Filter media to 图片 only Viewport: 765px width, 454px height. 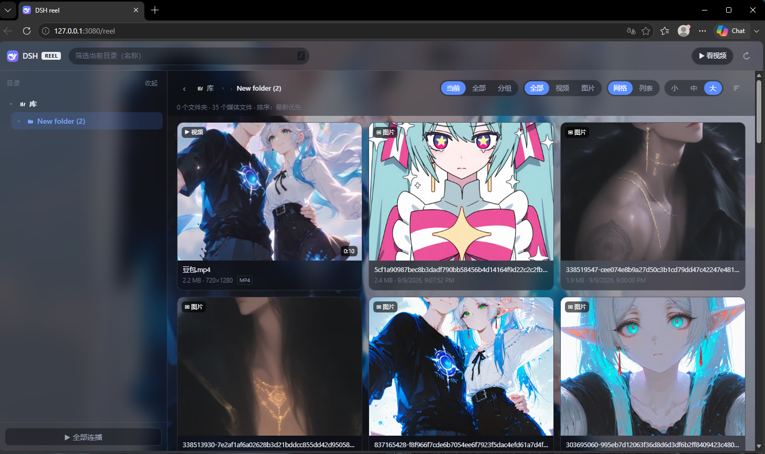[588, 88]
